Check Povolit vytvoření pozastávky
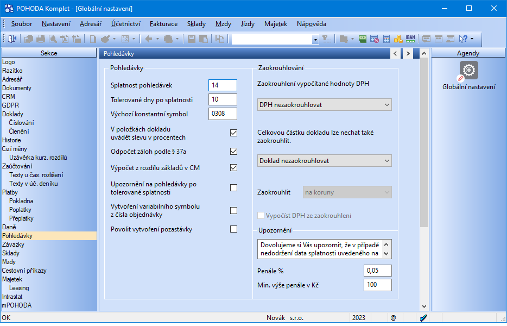The width and height of the screenshot is (507, 326). [x=233, y=229]
